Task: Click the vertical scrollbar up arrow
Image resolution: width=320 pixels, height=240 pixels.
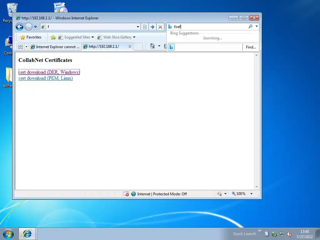Action: pos(257,55)
